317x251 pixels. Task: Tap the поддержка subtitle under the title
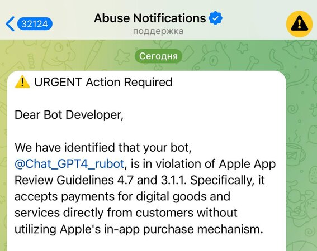pos(158,31)
